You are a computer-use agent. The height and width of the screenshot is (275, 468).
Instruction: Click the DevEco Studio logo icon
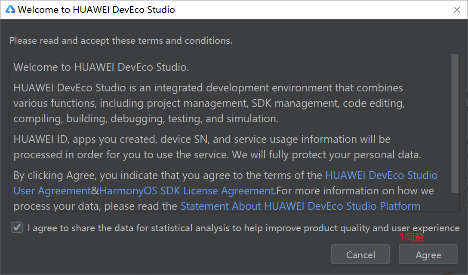pos(10,9)
